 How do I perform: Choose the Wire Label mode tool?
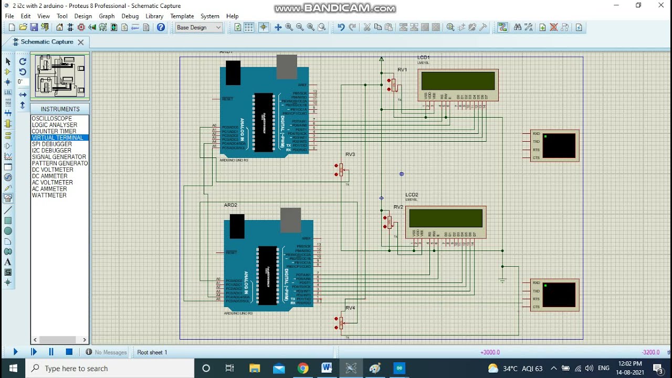click(8, 92)
